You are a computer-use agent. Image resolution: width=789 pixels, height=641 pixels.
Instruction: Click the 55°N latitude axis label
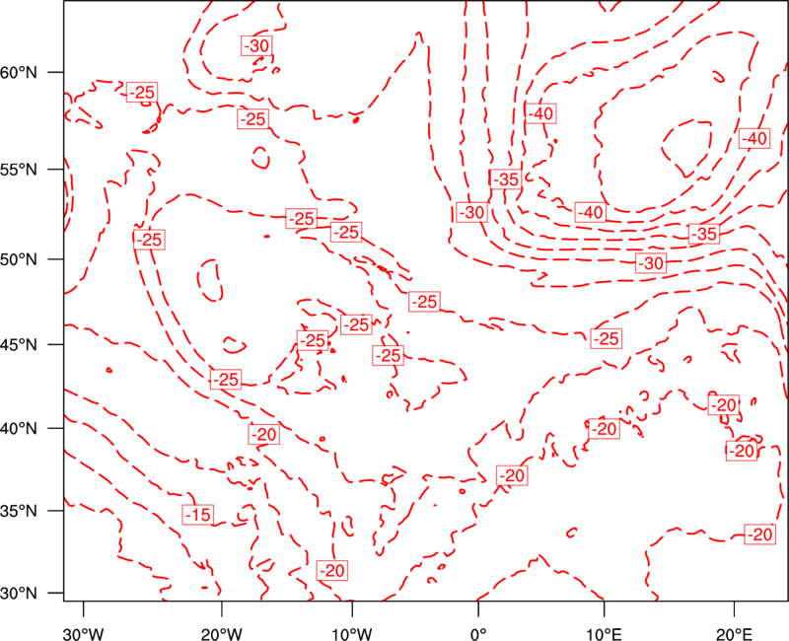[19, 170]
